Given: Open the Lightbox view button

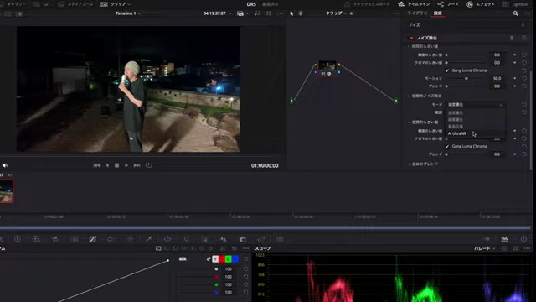Looking at the screenshot, I should tap(515, 4).
